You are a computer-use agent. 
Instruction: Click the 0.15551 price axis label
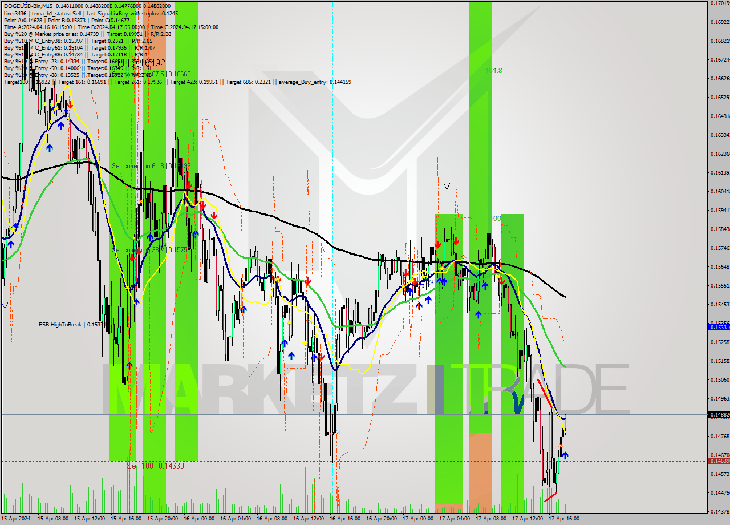(720, 285)
